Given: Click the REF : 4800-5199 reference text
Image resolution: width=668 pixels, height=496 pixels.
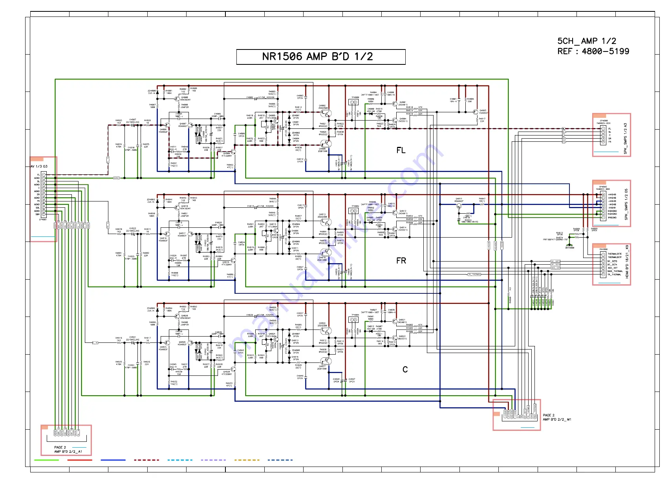Looking at the screenshot, I should [593, 51].
